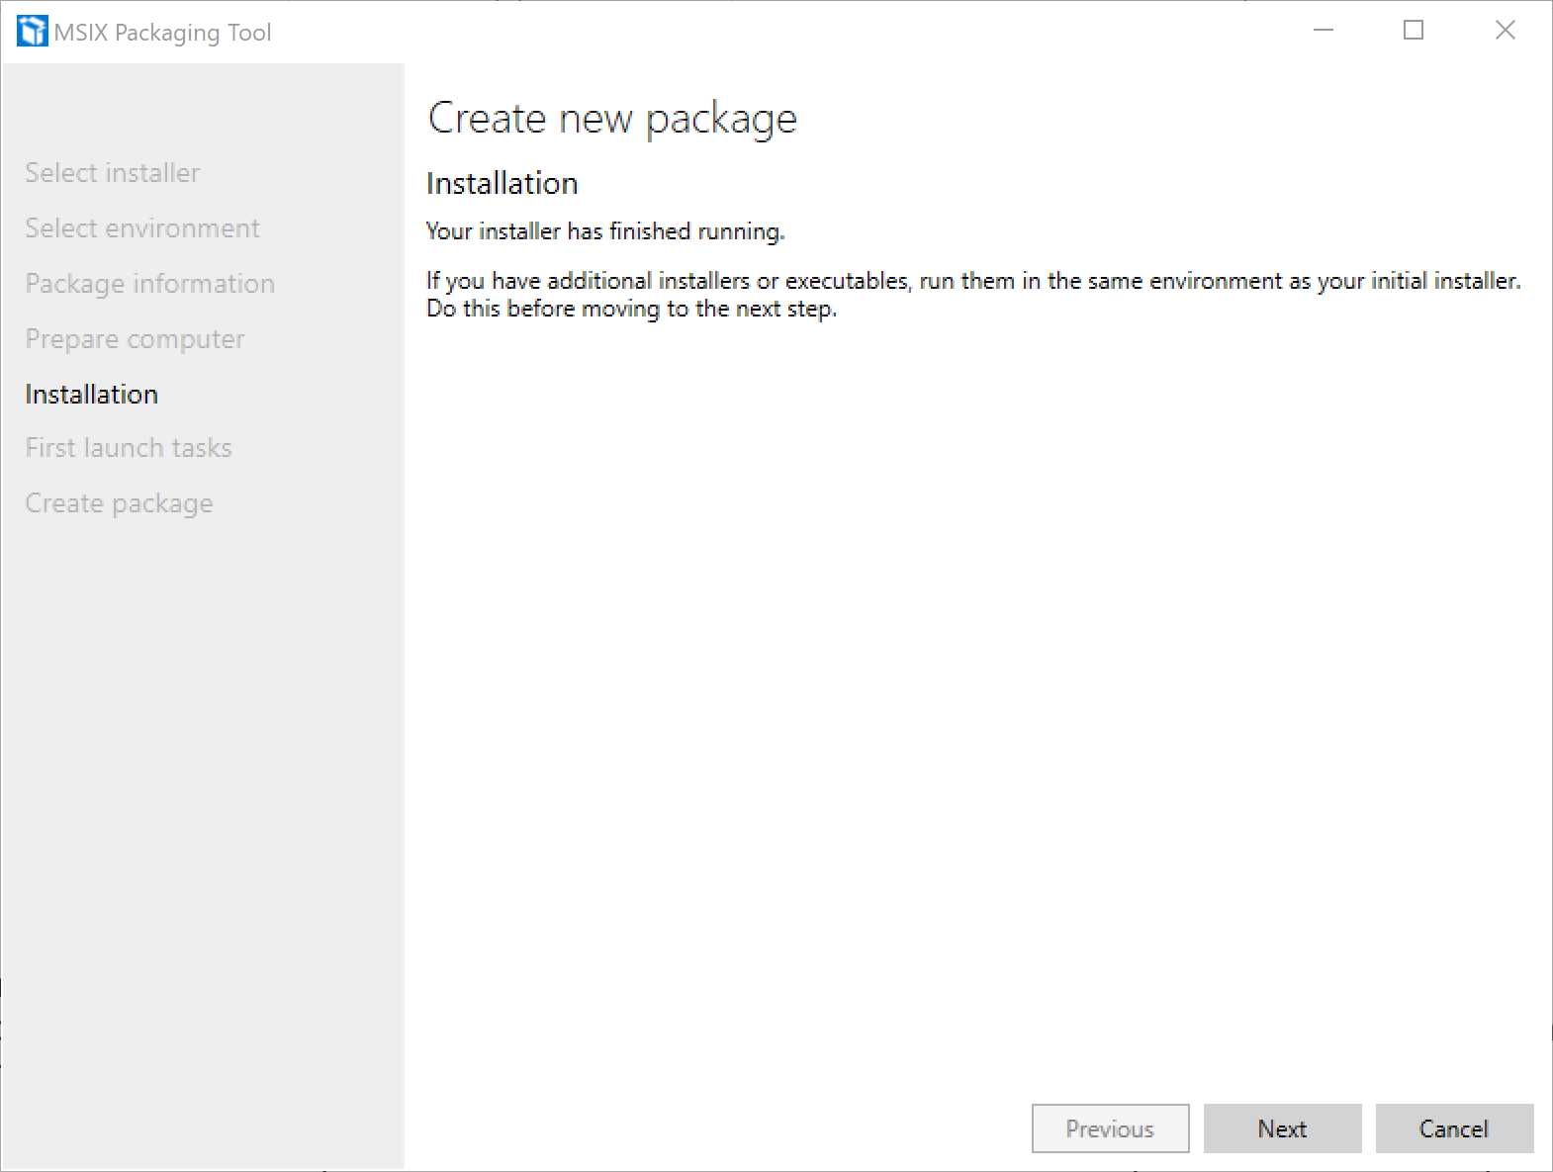Select the Select environment step
This screenshot has width=1553, height=1172.
click(x=141, y=227)
